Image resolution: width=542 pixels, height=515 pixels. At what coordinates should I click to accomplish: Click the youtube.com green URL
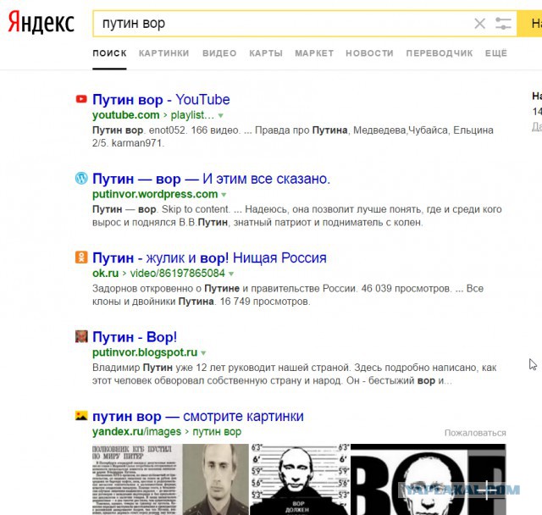click(126, 114)
